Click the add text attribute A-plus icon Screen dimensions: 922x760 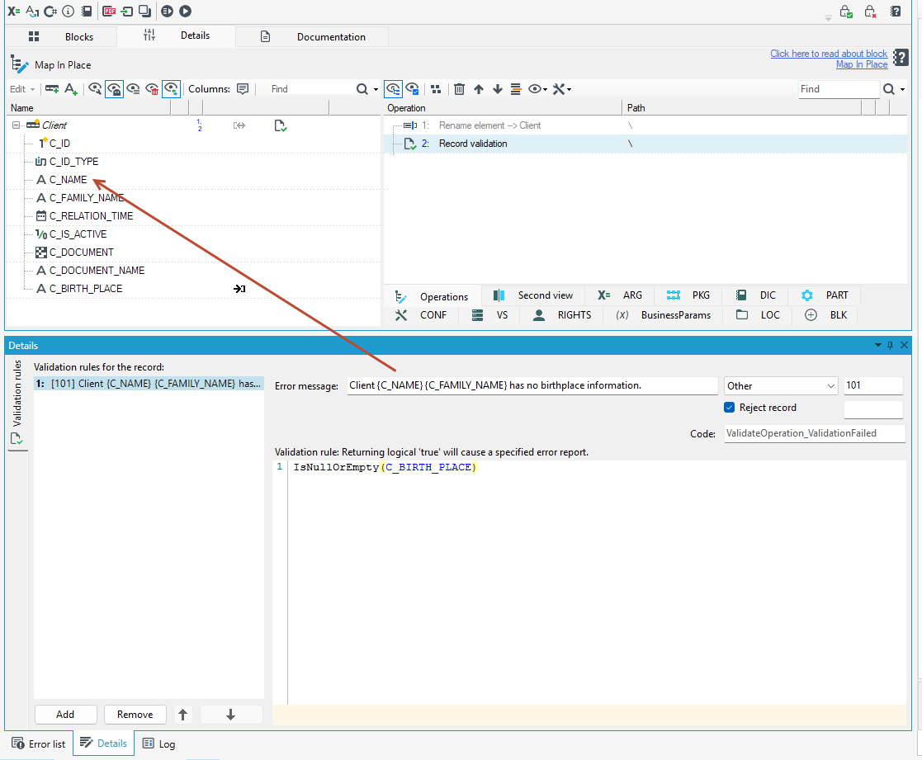[x=71, y=89]
